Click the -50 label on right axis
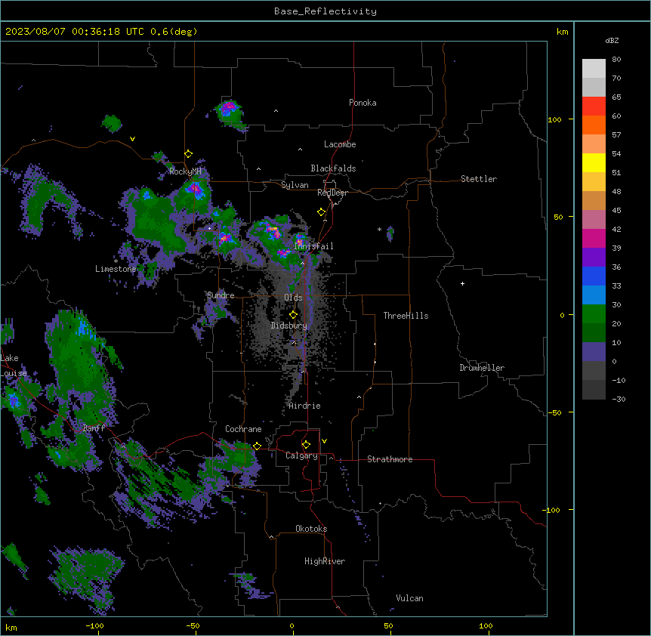The height and width of the screenshot is (636, 651). [554, 412]
